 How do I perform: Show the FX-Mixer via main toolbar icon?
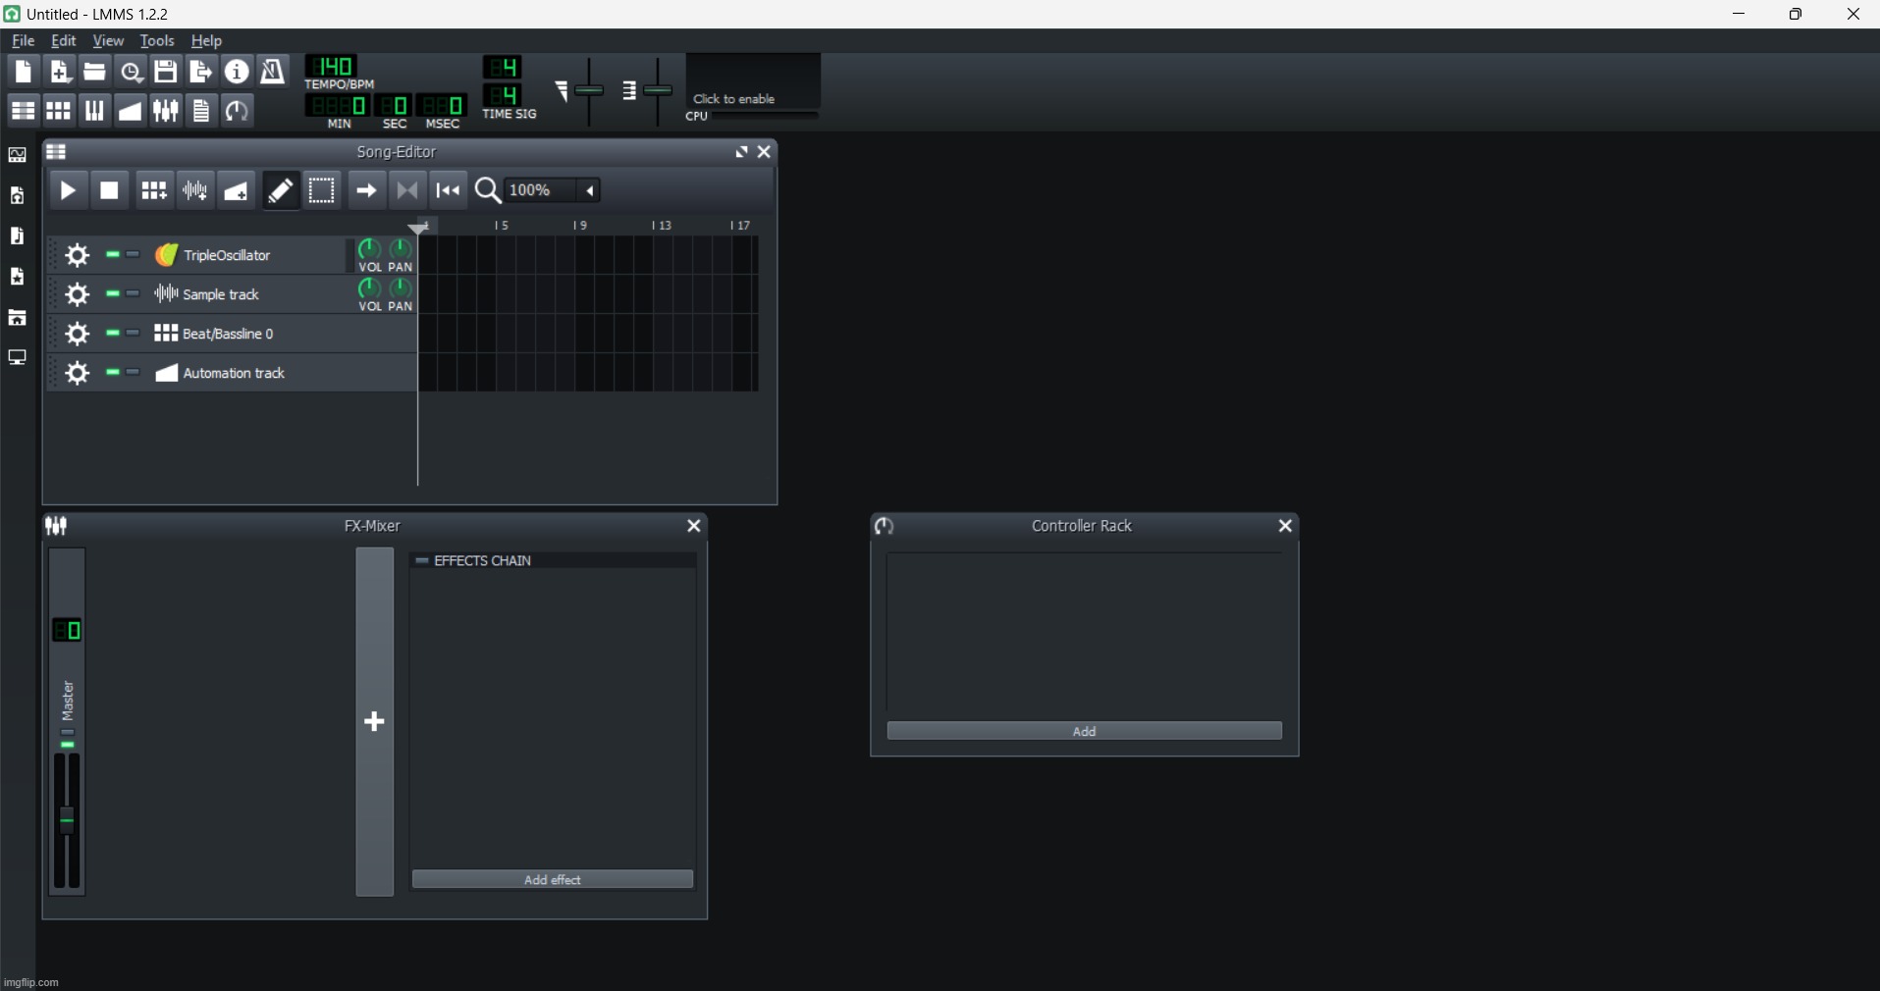pos(166,110)
